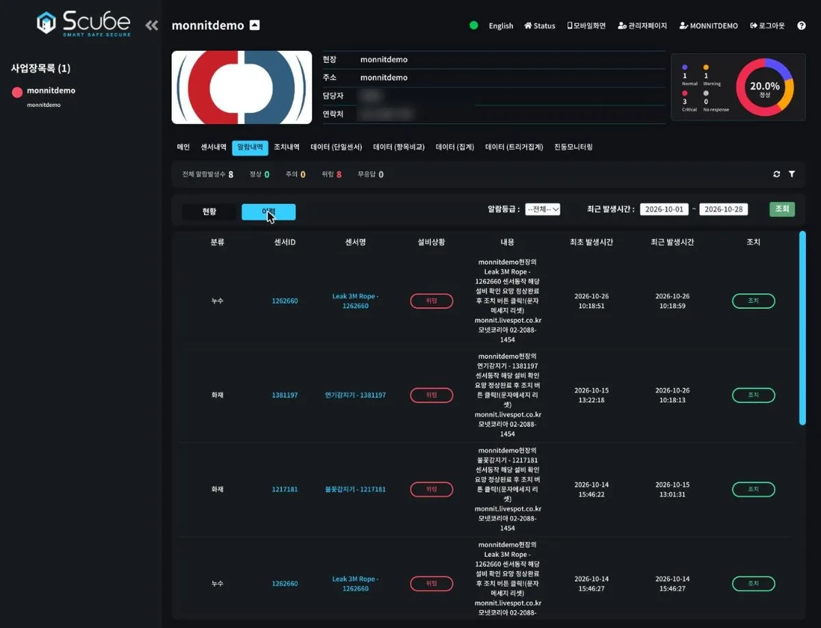
Task: Open the MONNITDEMO user menu
Action: pos(708,26)
